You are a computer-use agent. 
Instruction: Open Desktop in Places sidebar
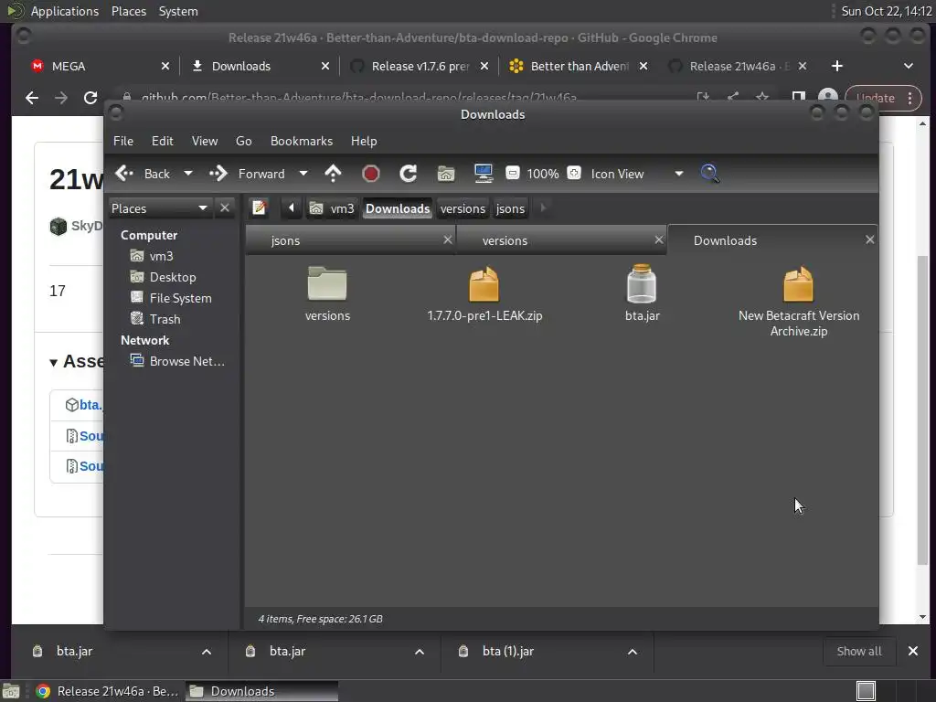point(173,277)
